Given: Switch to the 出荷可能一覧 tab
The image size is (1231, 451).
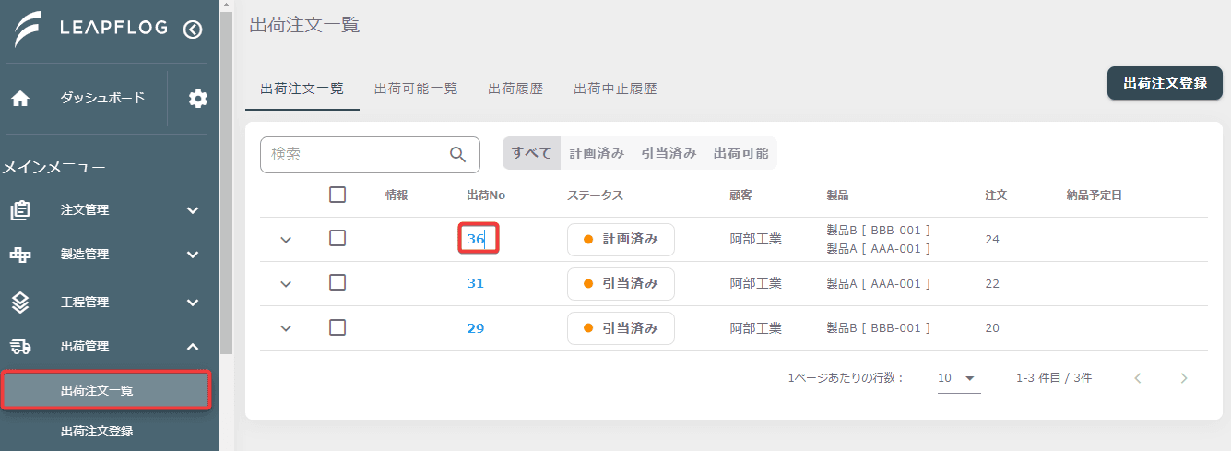Looking at the screenshot, I should (416, 89).
